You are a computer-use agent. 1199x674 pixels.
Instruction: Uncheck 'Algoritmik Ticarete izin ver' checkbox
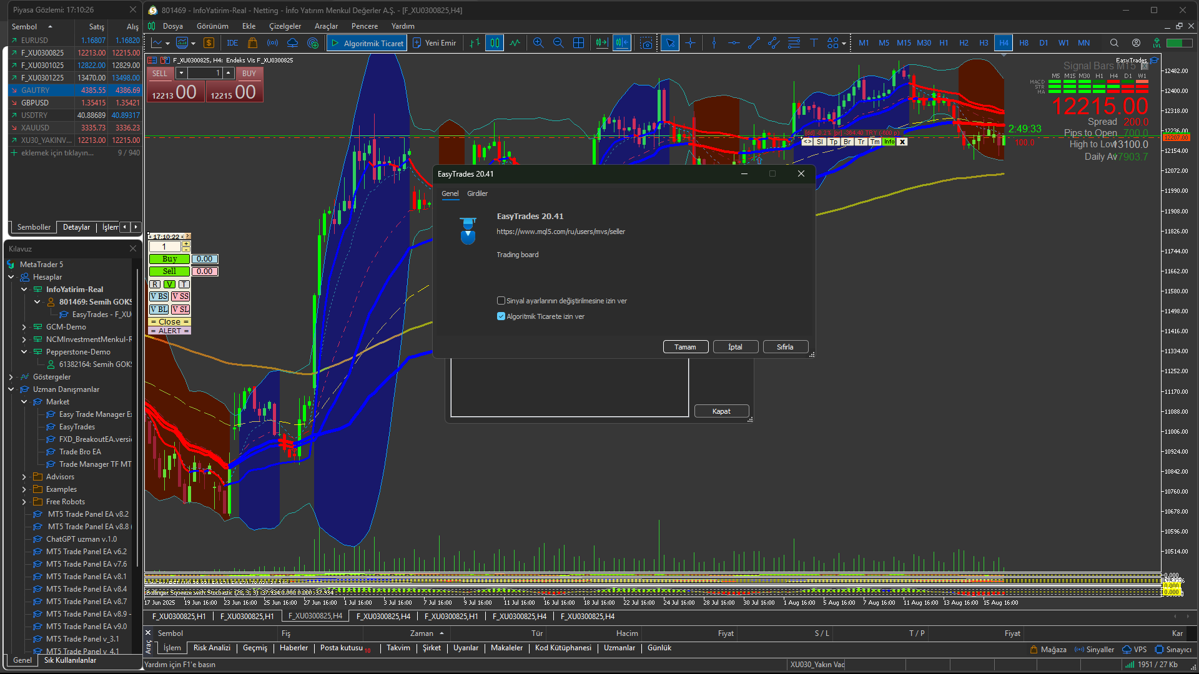click(x=501, y=316)
